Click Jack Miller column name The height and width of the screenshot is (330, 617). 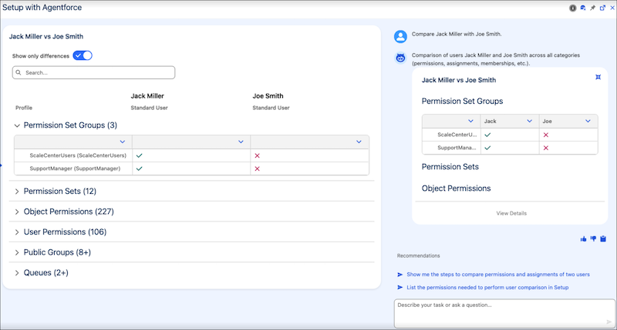click(x=147, y=96)
